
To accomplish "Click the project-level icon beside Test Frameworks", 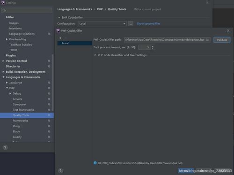I will 49,110.
